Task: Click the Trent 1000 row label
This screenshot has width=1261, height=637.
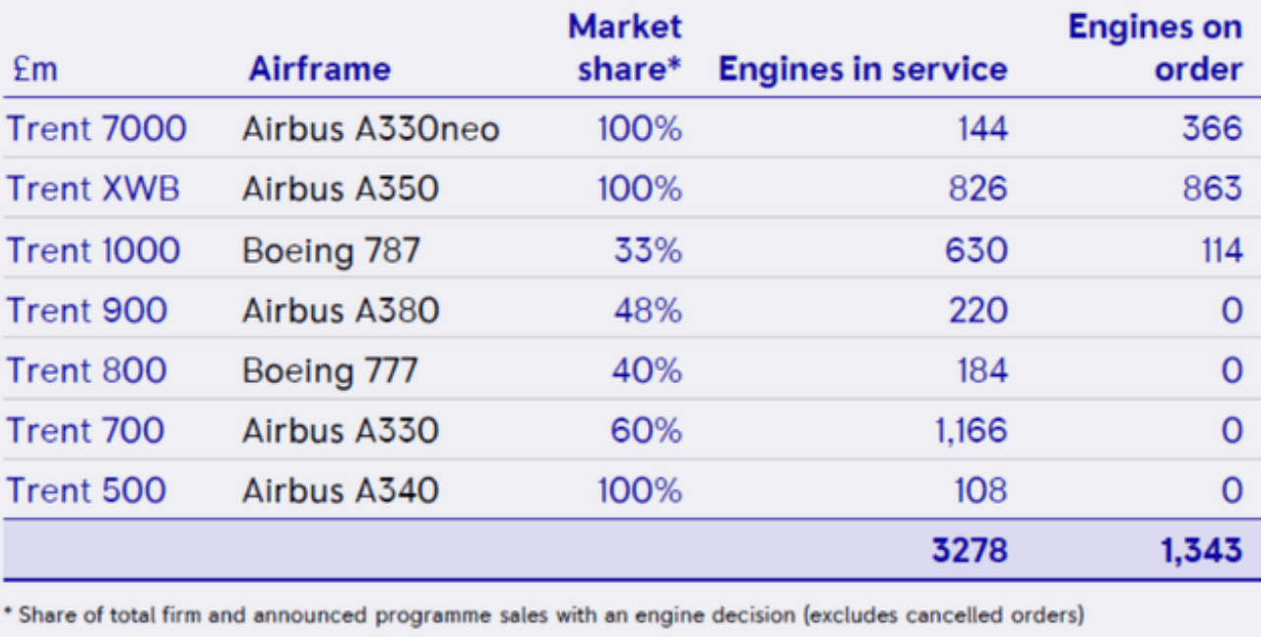Action: [94, 250]
